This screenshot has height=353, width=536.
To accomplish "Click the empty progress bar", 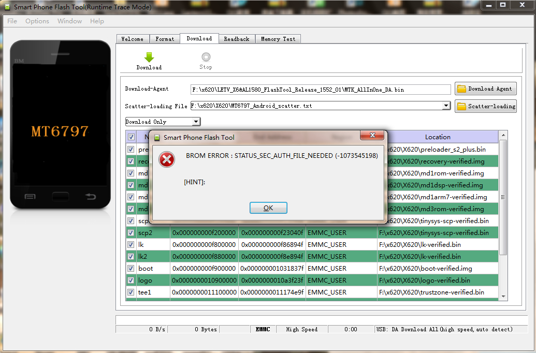I will click(x=321, y=320).
